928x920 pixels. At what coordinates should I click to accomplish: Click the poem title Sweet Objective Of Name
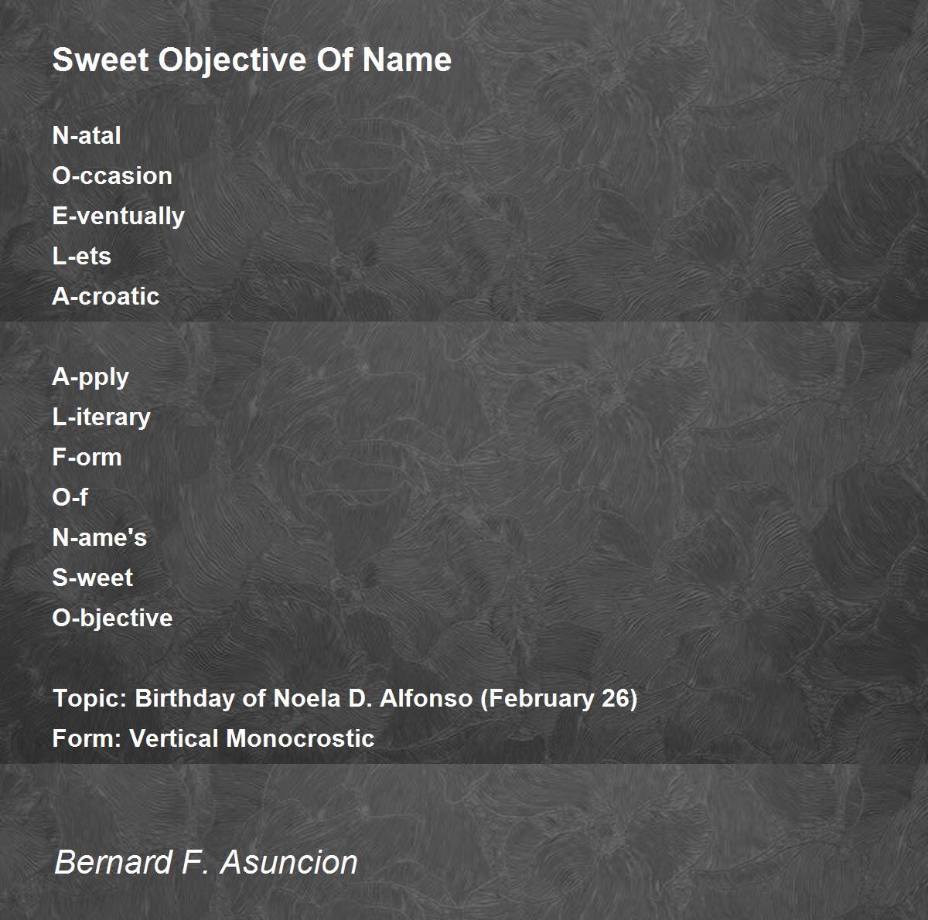[x=252, y=60]
